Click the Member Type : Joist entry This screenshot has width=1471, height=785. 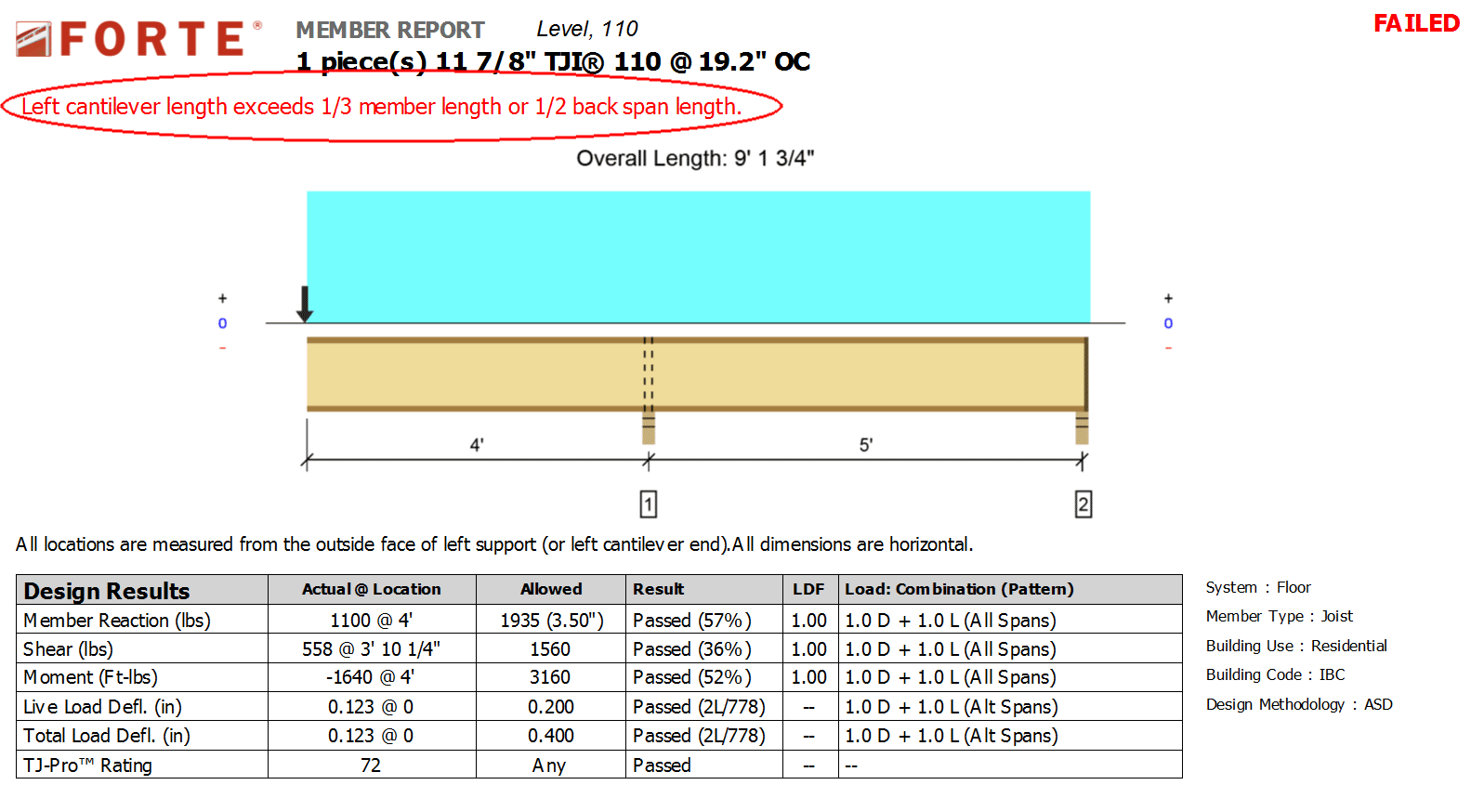tap(1280, 616)
